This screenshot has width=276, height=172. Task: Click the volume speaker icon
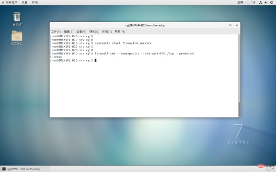click(266, 2)
